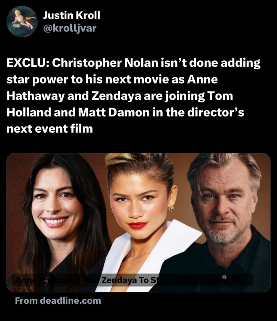Select the EXCLU: word in the tweet
The image size is (277, 321).
point(28,63)
